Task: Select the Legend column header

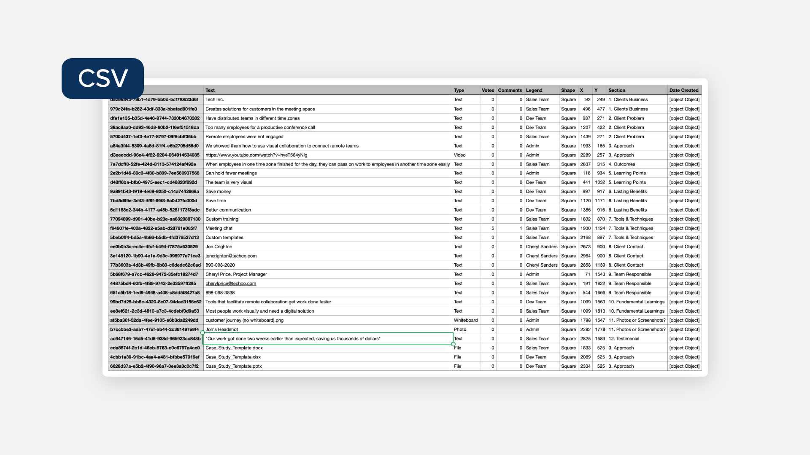Action: click(x=542, y=90)
